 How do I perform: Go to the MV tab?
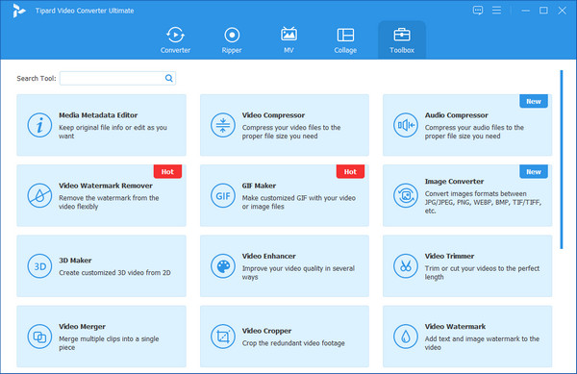click(x=288, y=40)
